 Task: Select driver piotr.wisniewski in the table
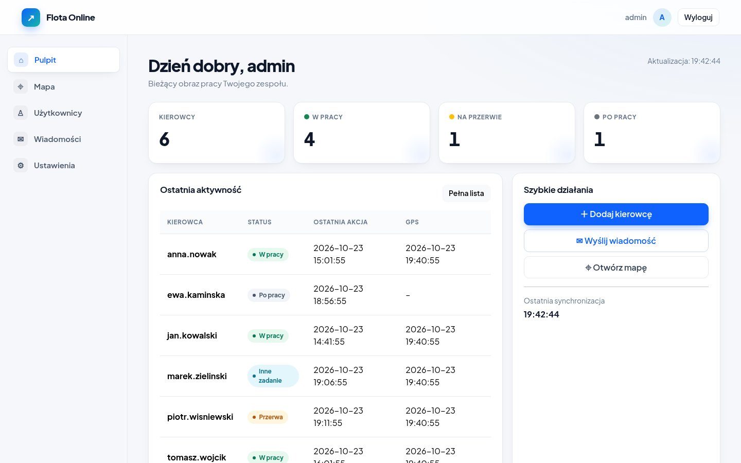point(200,417)
